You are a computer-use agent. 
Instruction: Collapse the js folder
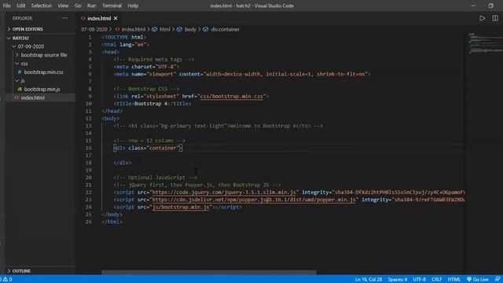pyautogui.click(x=23, y=80)
